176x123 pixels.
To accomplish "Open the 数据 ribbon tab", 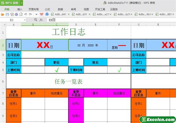I will tap(60, 9).
